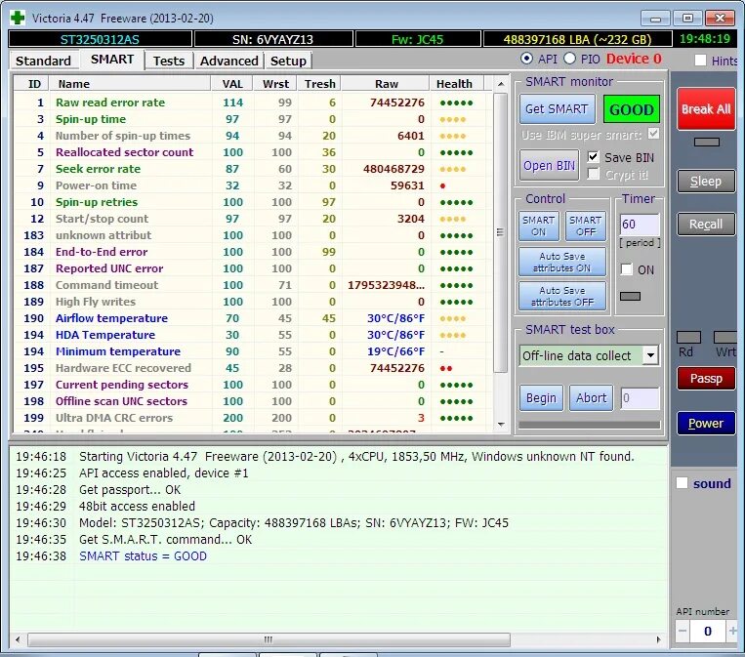The height and width of the screenshot is (657, 745).
Task: Click the Passp button
Action: [x=706, y=378]
